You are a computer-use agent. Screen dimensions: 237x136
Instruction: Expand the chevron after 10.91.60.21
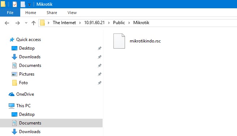(109, 23)
